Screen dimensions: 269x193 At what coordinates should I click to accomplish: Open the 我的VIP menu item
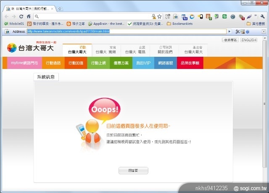pyautogui.click(x=143, y=63)
